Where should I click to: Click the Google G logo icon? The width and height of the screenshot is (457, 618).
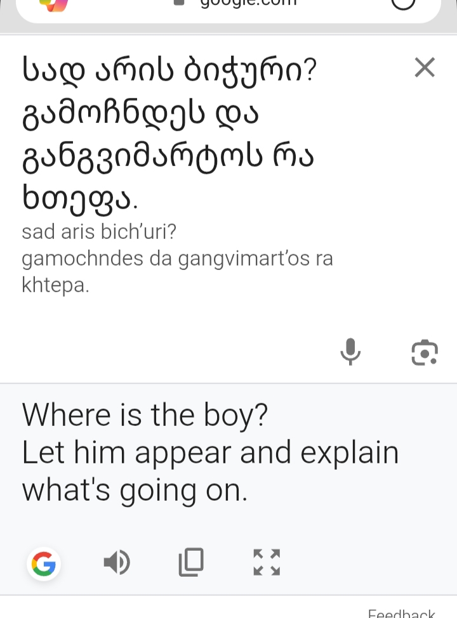tap(44, 563)
